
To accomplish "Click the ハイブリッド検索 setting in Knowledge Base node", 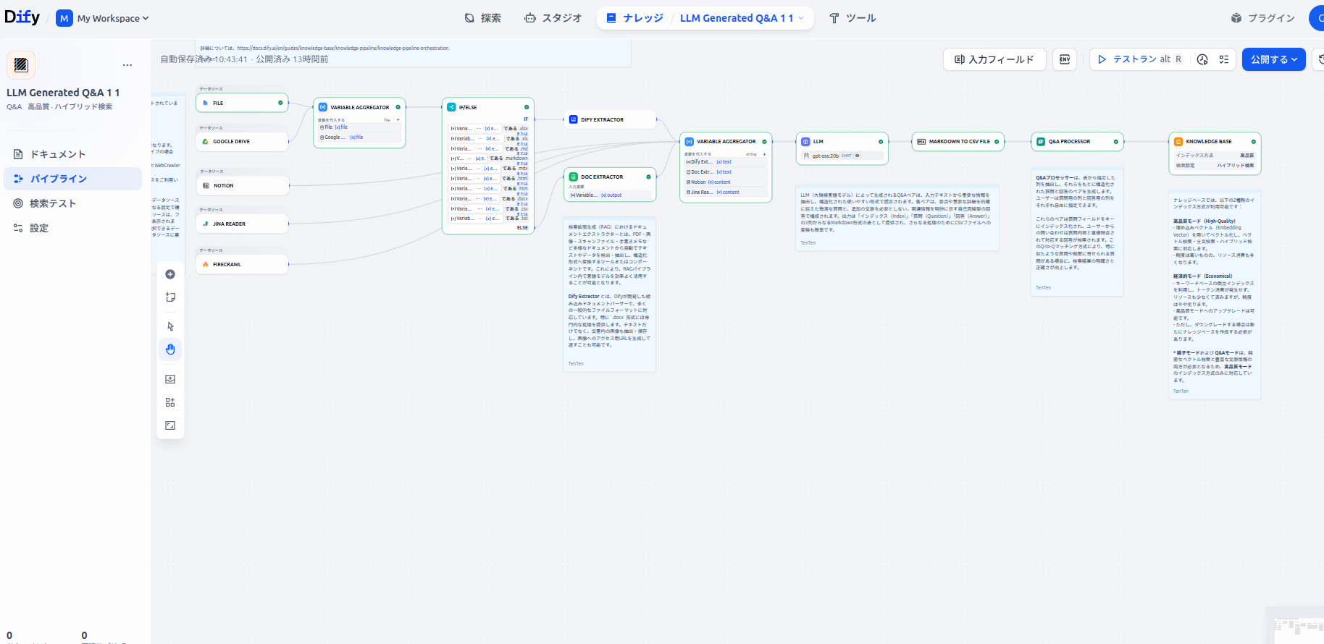I will tap(1236, 166).
